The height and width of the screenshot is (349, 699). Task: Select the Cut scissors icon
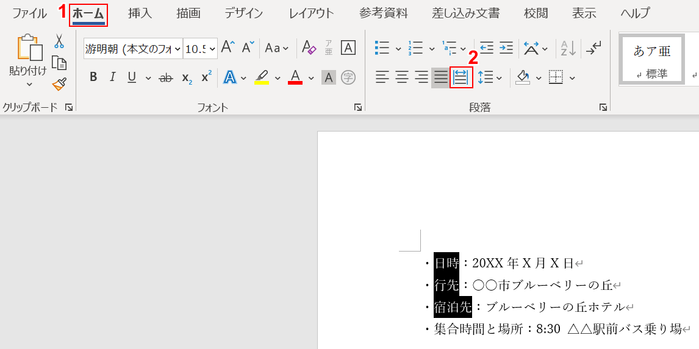(x=59, y=41)
